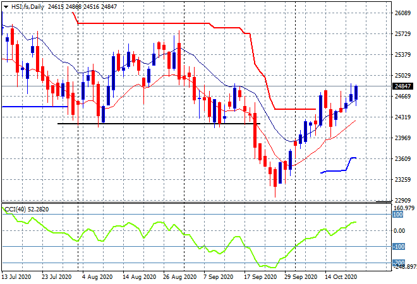The height and width of the screenshot is (284, 417).
Task: Click the CCI level -100 label
Action: point(399,247)
